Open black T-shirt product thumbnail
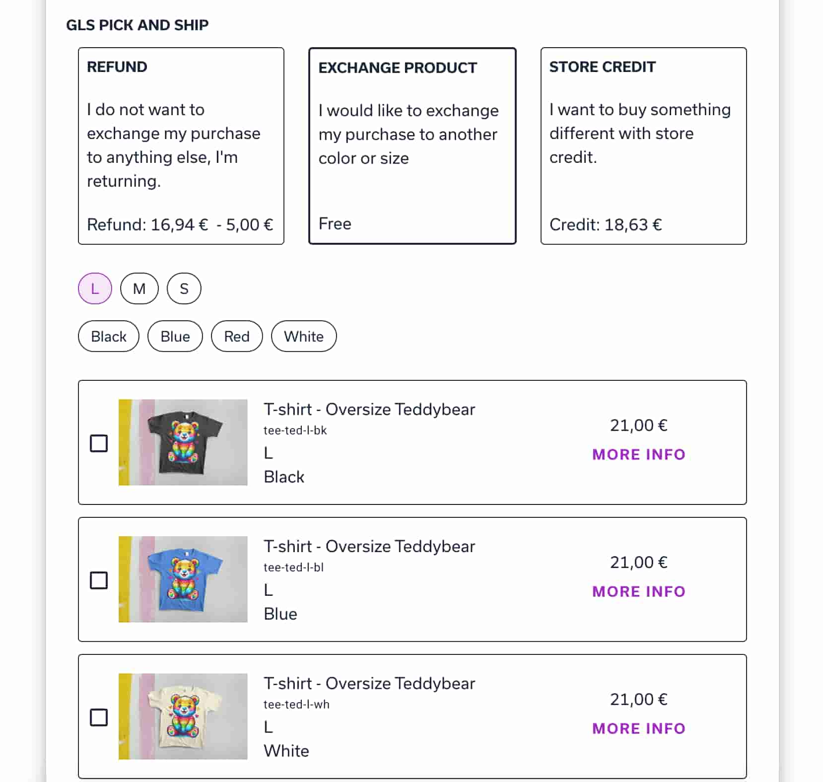 (183, 442)
